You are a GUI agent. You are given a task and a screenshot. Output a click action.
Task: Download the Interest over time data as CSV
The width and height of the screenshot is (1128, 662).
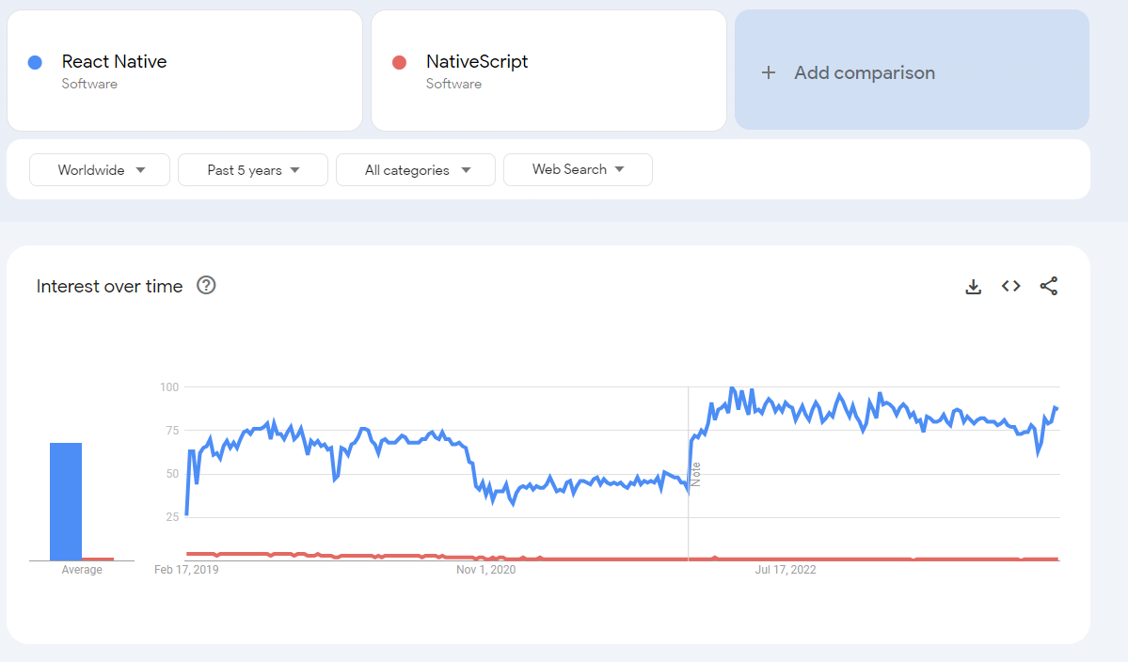tap(974, 287)
